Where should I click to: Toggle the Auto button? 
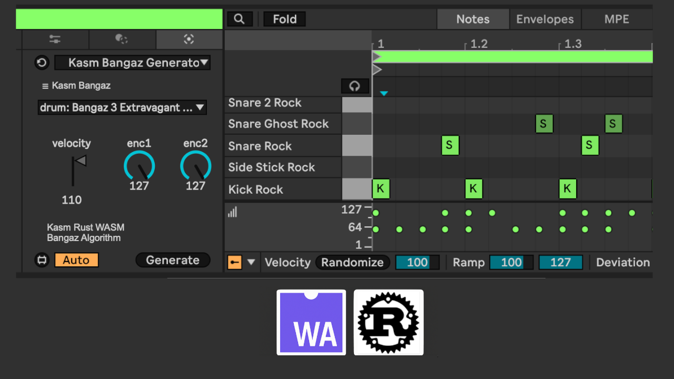pos(76,260)
